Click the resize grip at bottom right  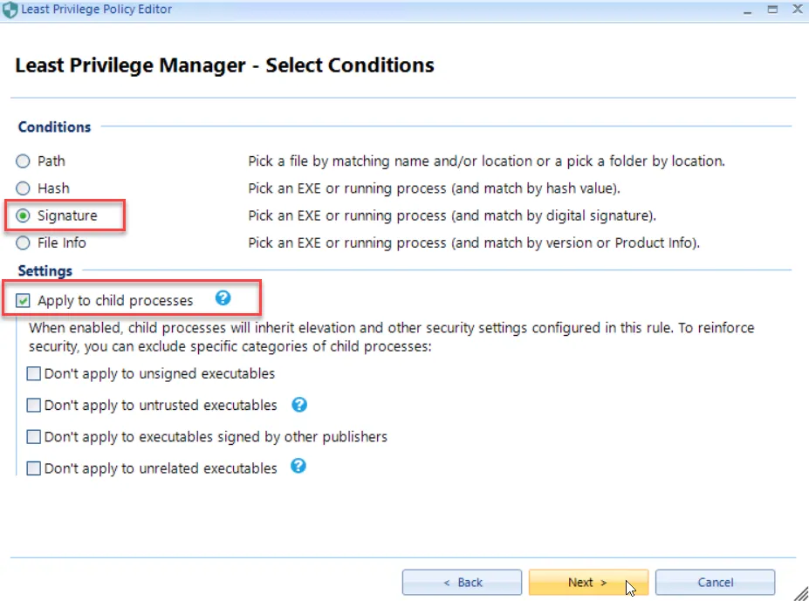coord(801,595)
